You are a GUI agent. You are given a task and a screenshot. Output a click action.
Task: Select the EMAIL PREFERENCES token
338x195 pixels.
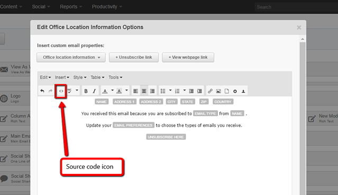pyautogui.click(x=133, y=125)
